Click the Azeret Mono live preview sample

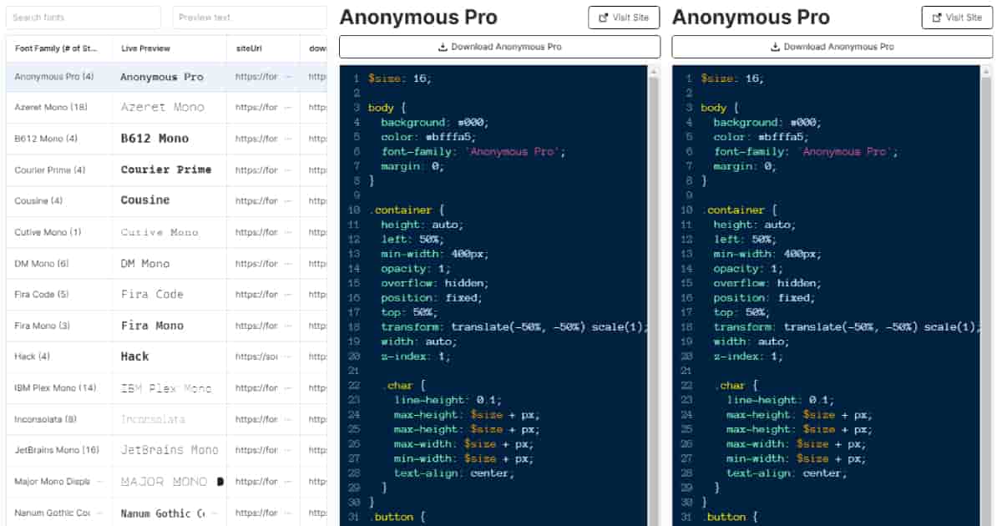162,108
